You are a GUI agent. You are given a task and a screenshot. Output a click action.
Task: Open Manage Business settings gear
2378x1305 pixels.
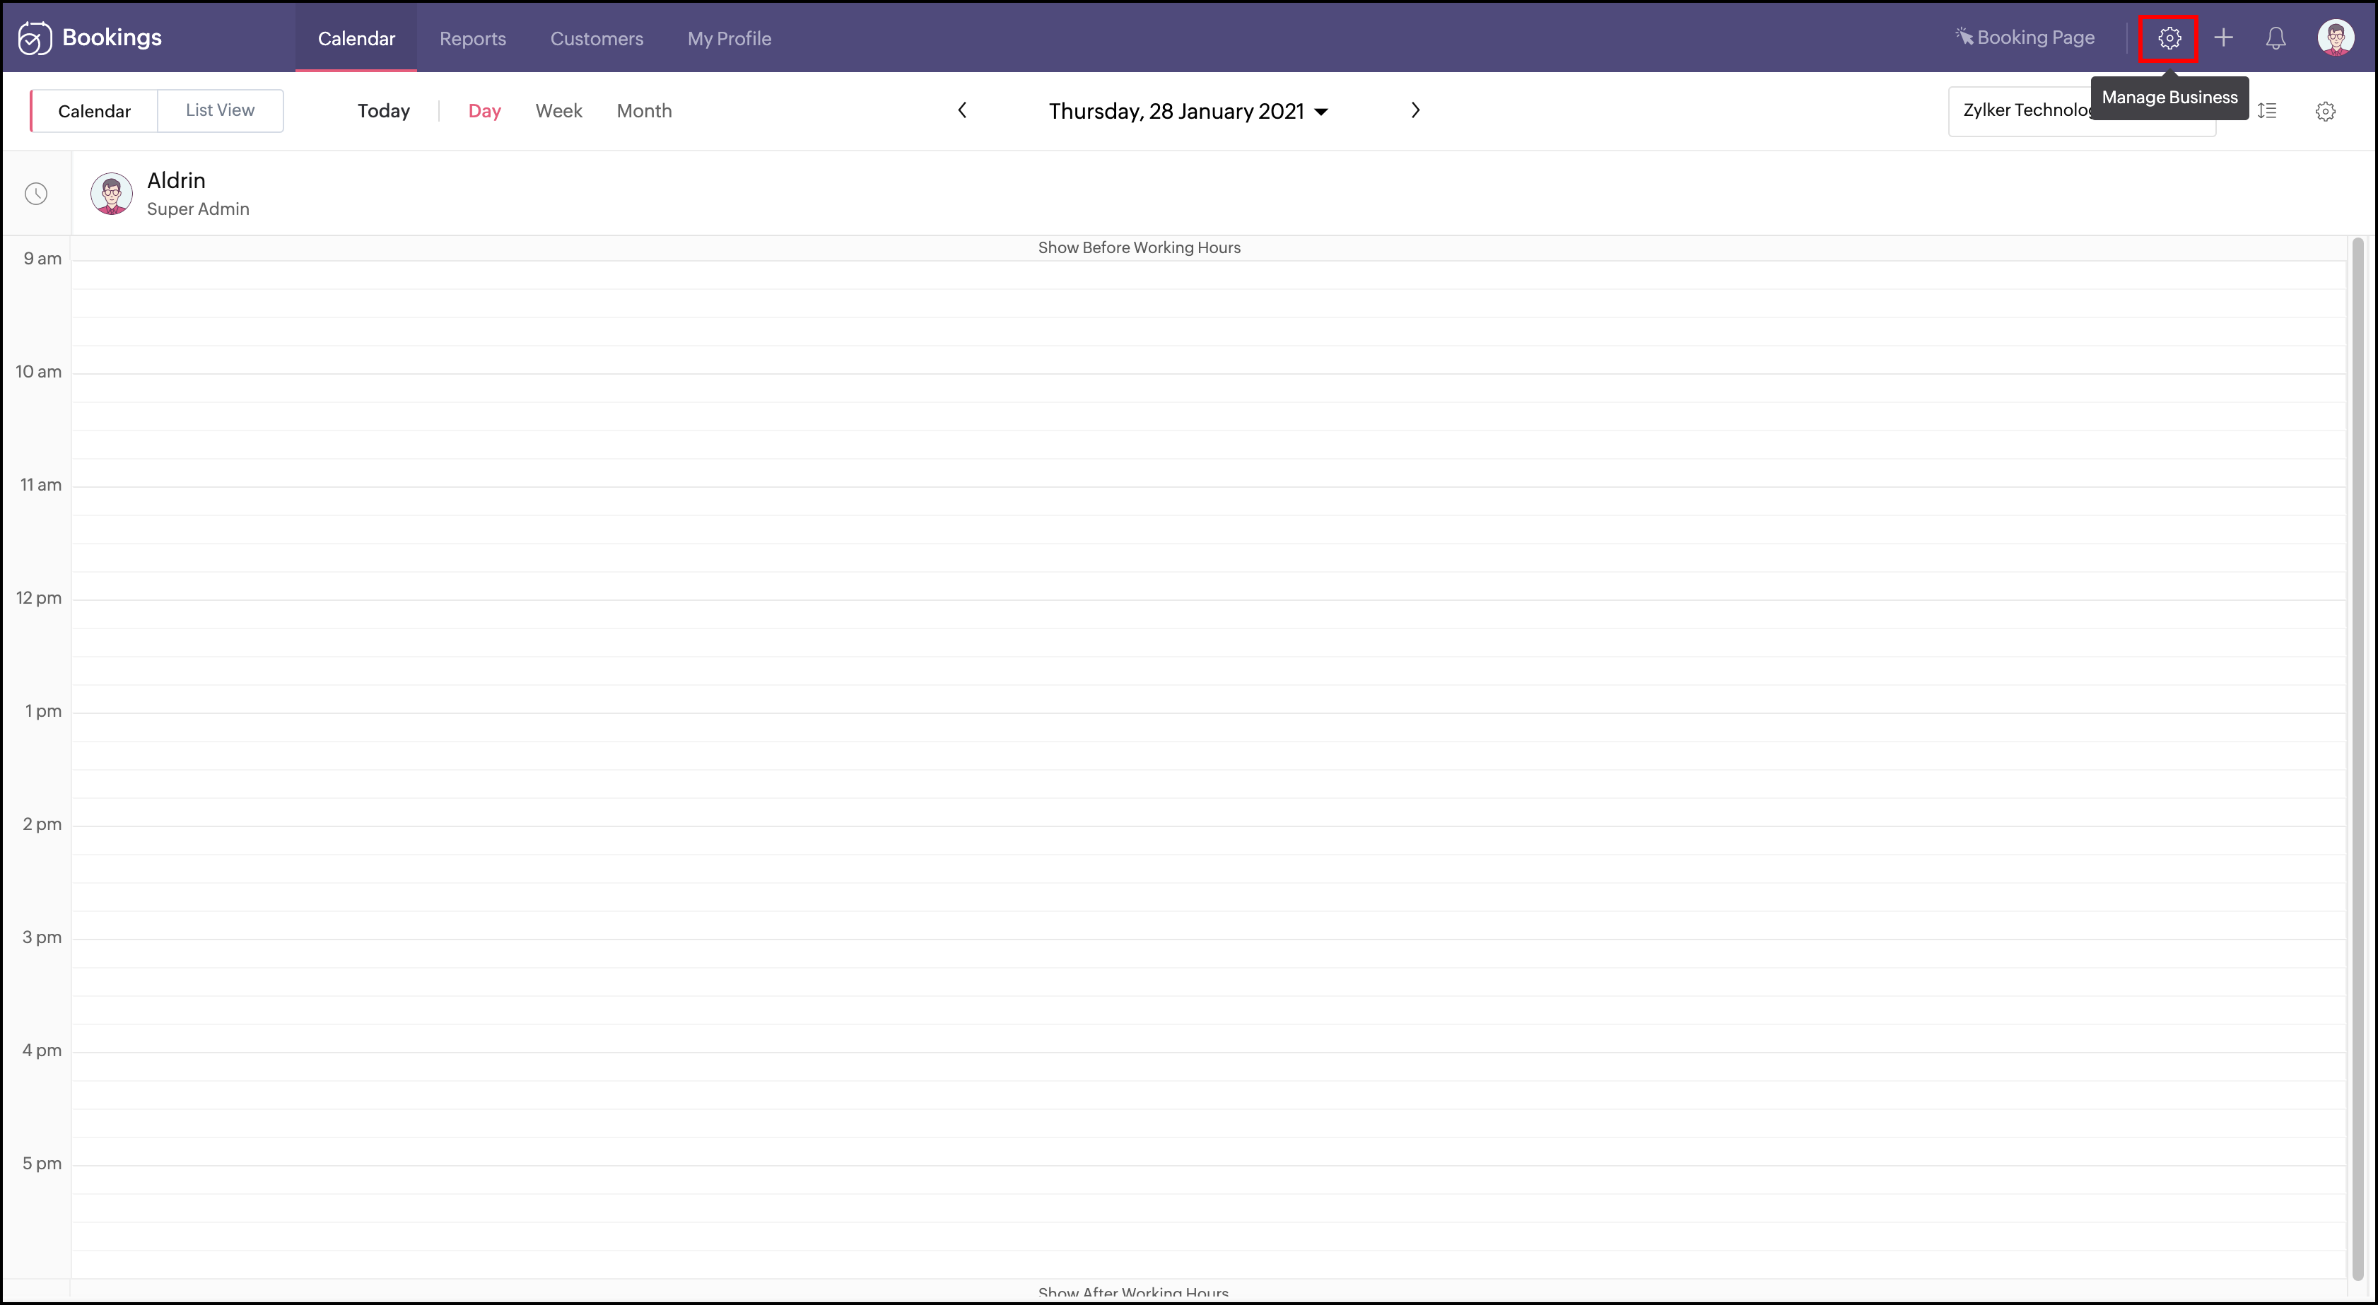[2167, 38]
